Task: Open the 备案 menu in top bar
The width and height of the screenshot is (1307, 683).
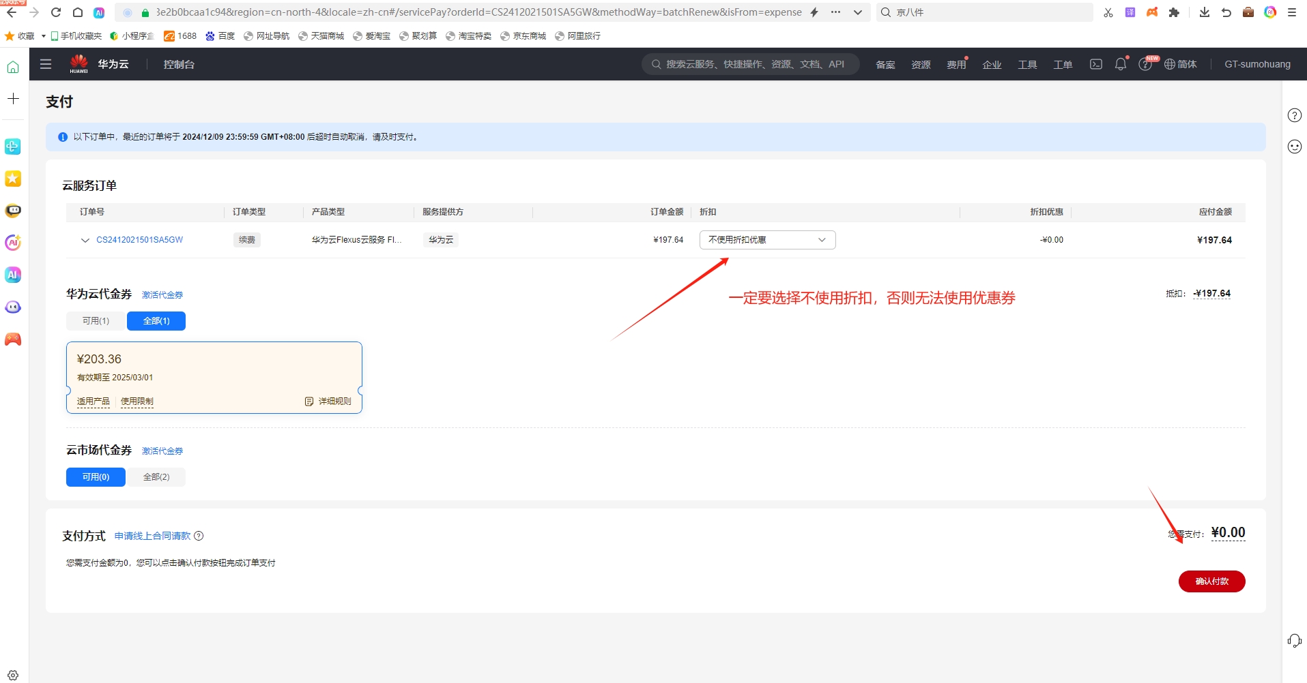Action: 885,65
